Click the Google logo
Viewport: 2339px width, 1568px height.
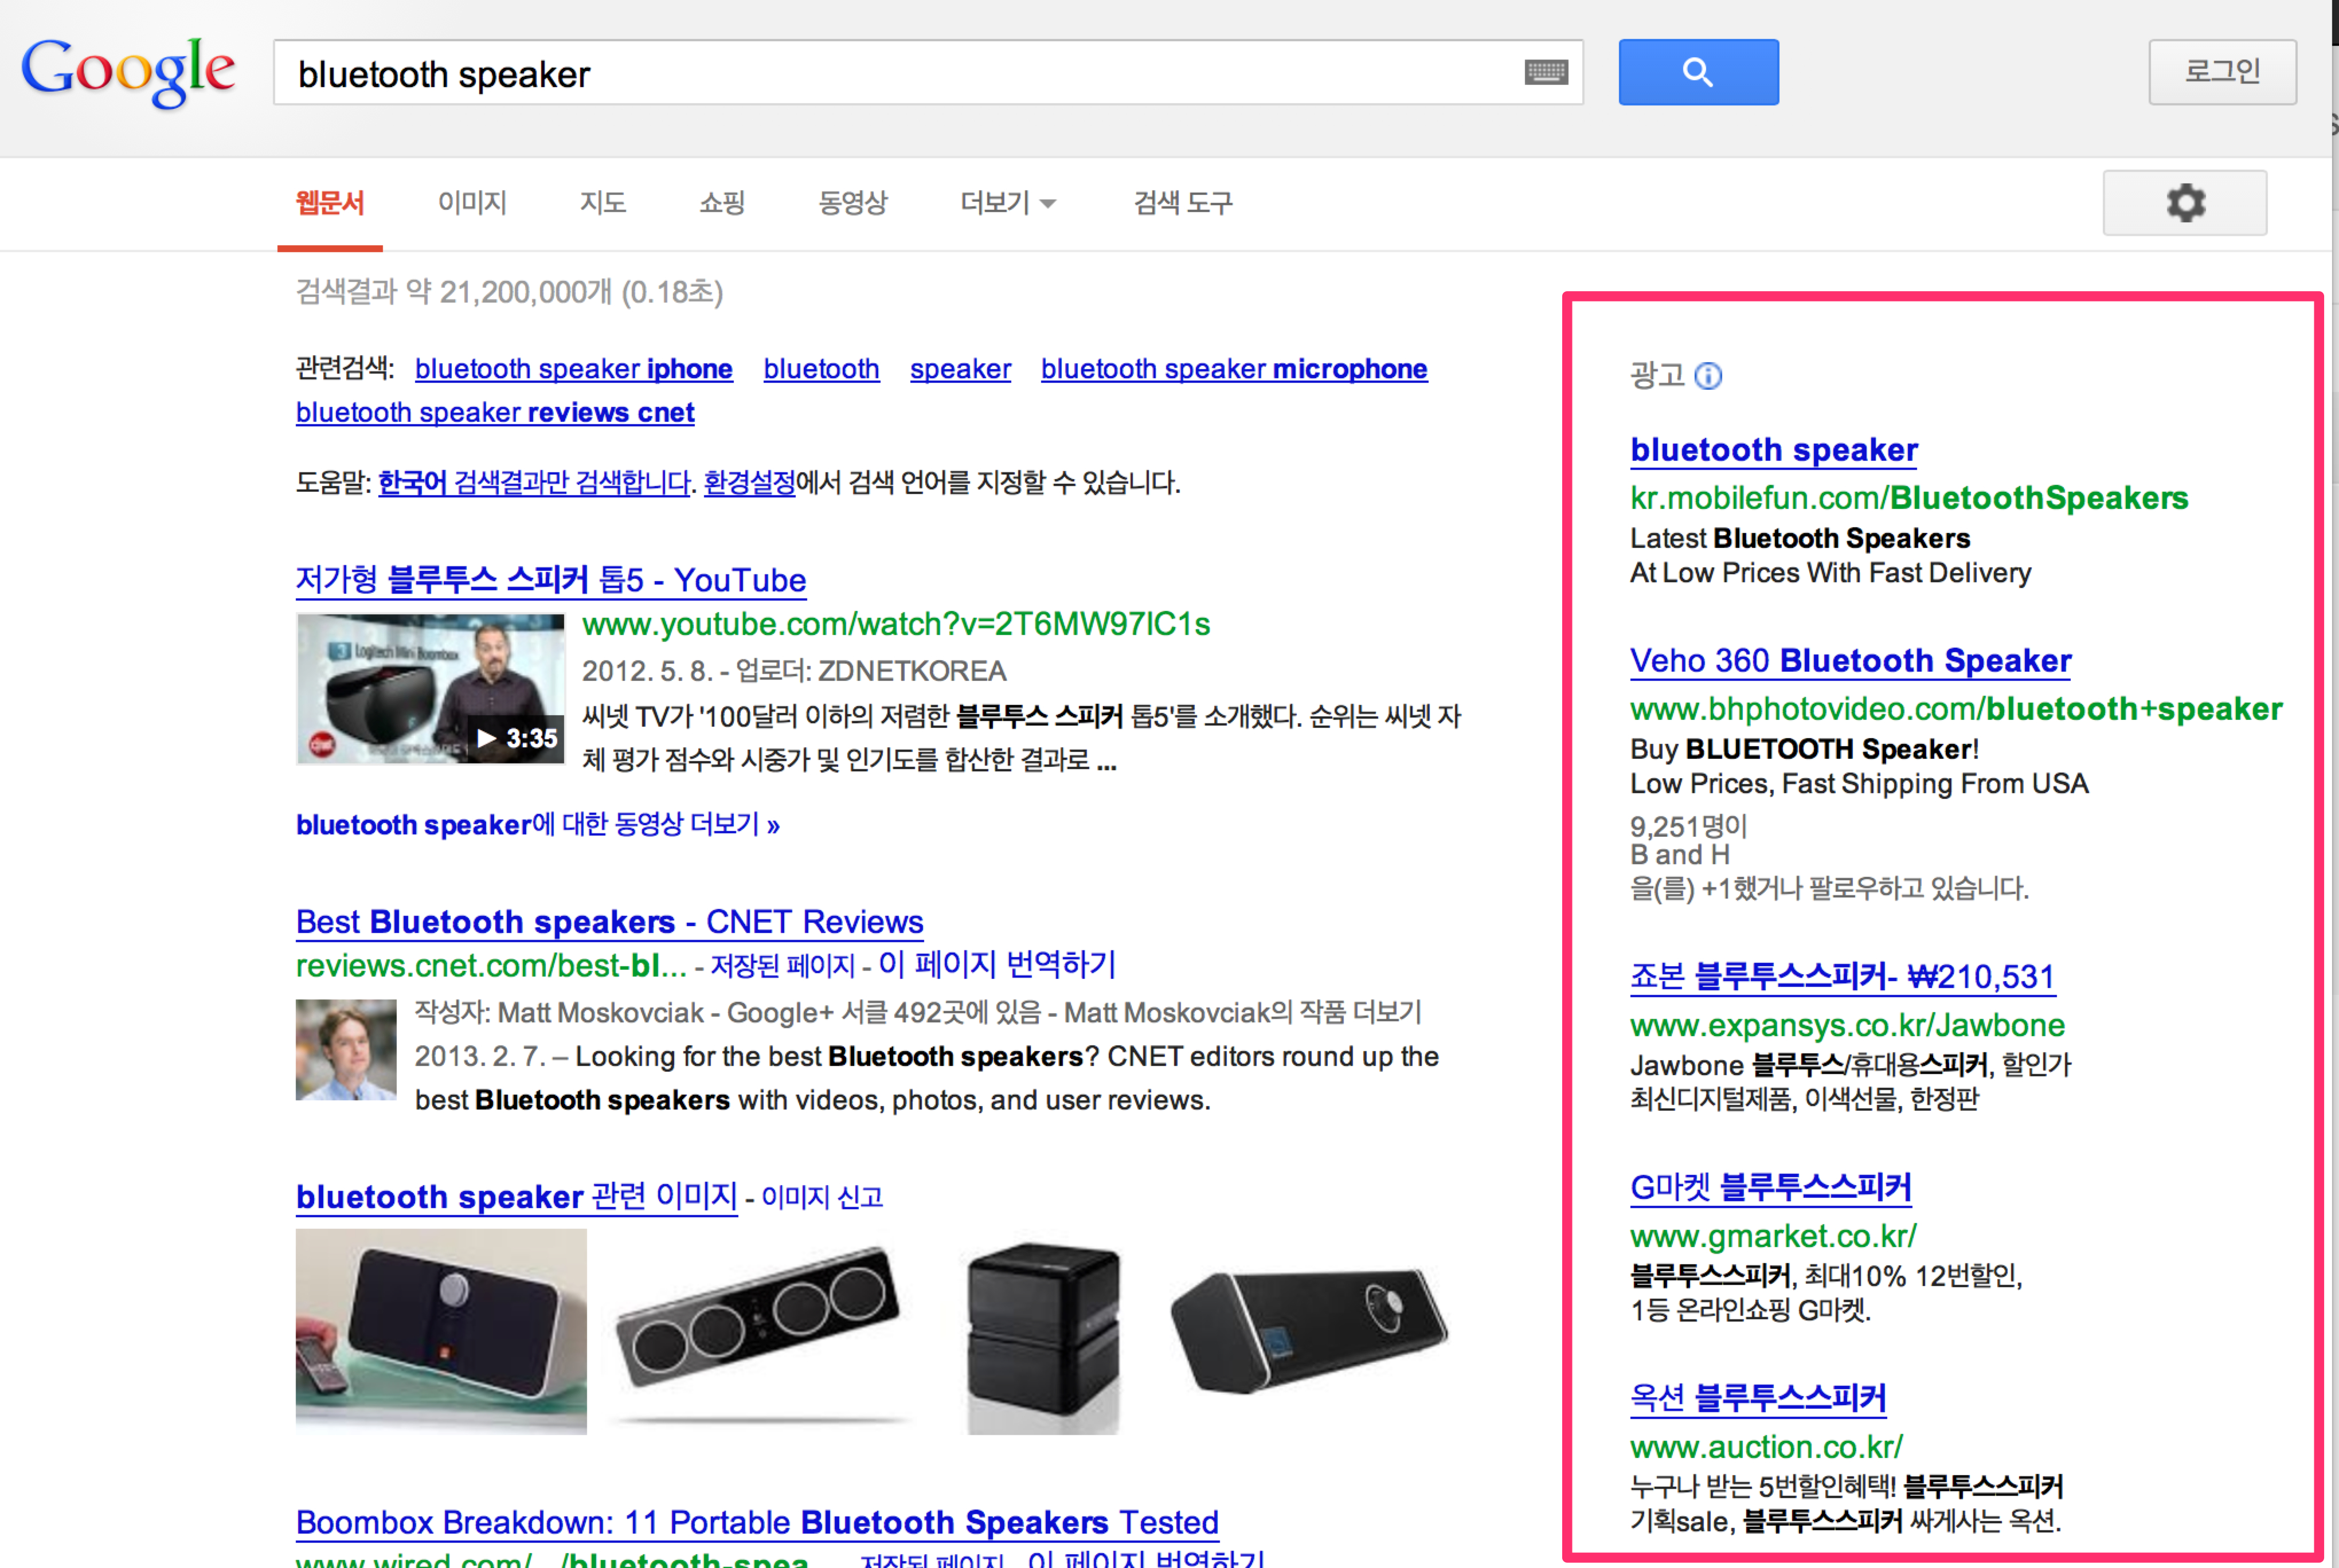[128, 72]
